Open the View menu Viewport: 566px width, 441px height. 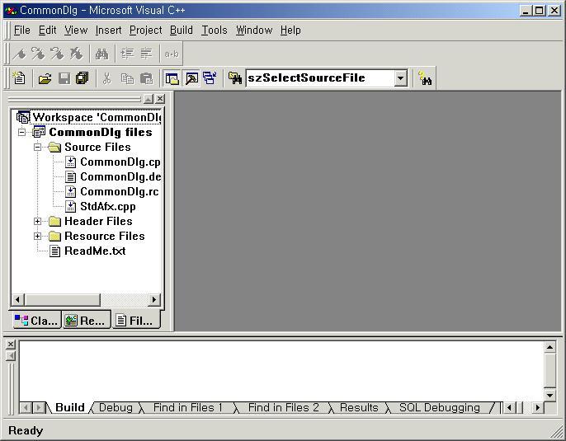coord(76,30)
